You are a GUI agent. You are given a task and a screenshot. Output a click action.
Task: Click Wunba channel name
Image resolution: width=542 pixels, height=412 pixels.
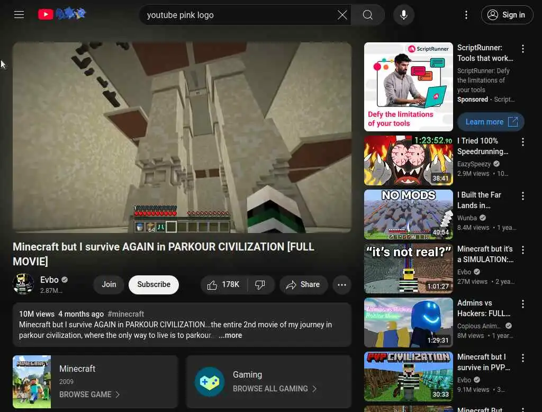pyautogui.click(x=467, y=218)
